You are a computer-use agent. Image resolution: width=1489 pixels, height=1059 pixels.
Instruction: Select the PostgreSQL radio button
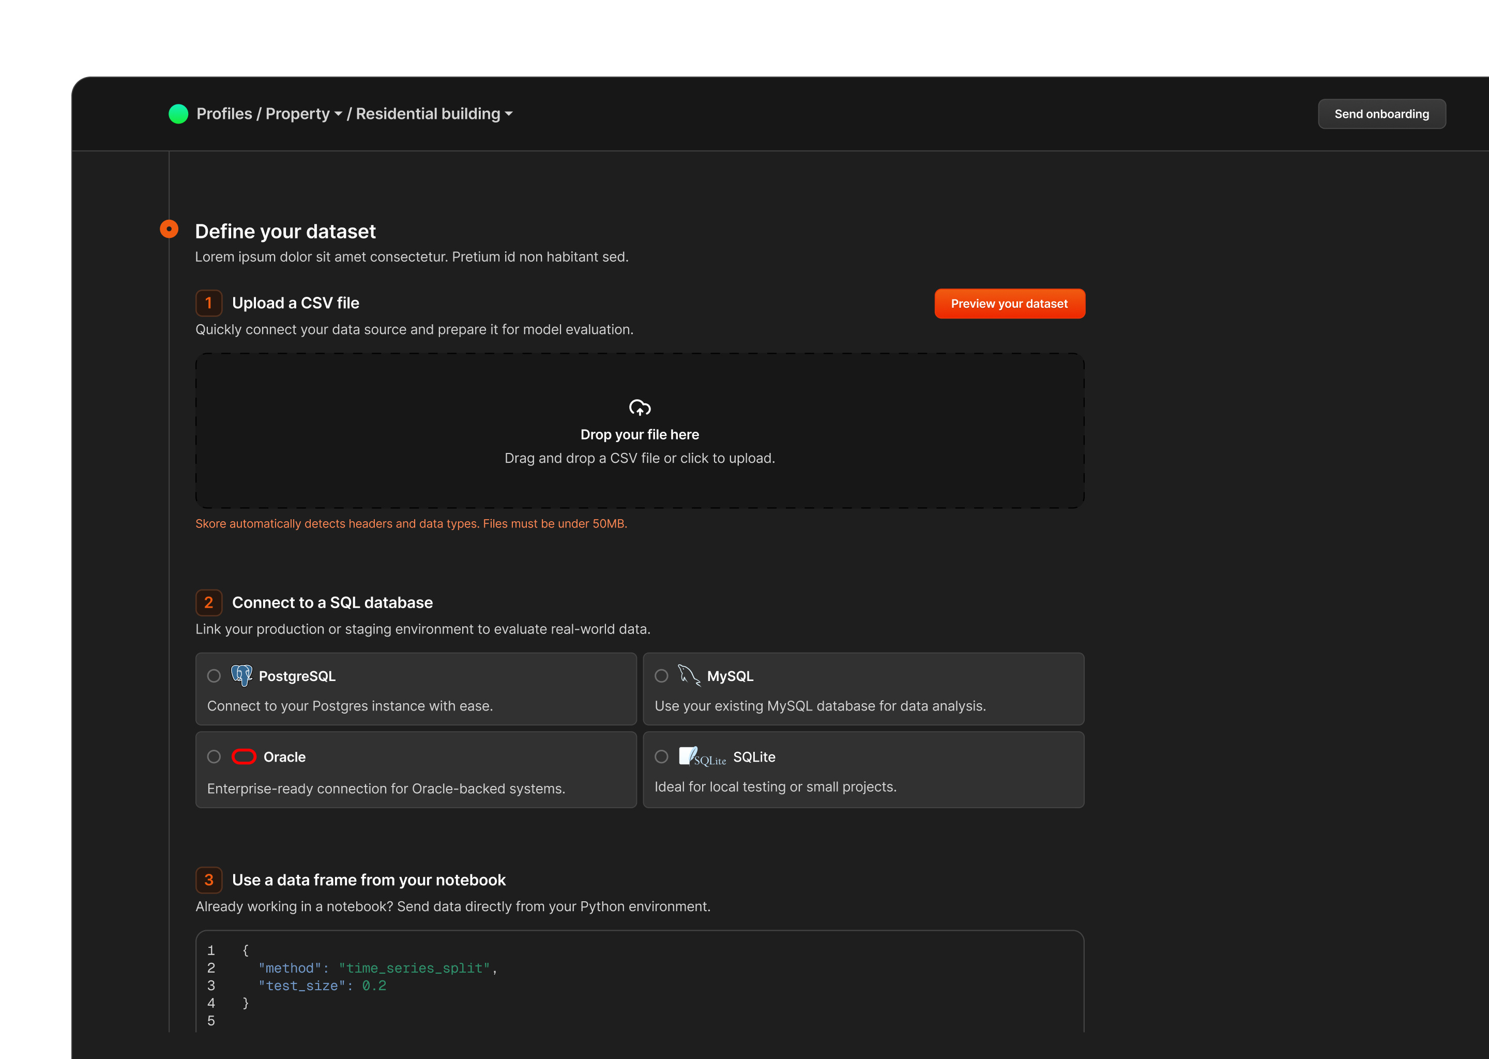(x=213, y=676)
